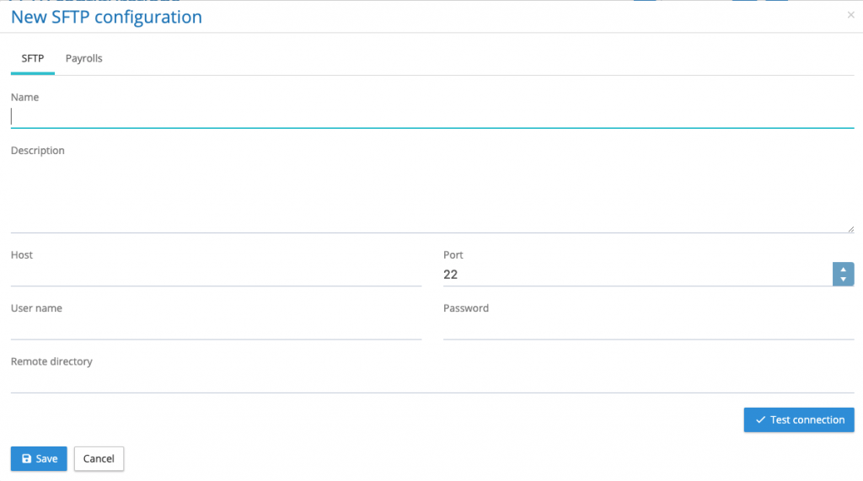This screenshot has height=481, width=863.
Task: Select the SFTP tab
Action: (33, 59)
